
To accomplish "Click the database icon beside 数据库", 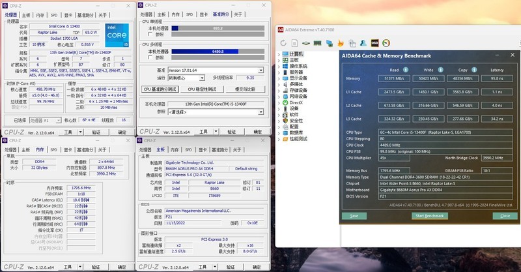I will pyautogui.click(x=285, y=133).
